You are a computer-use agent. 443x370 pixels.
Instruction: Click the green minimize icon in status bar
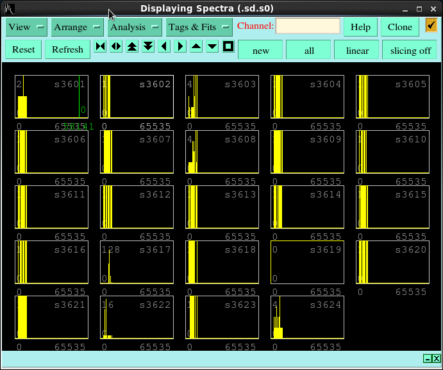coord(428,358)
